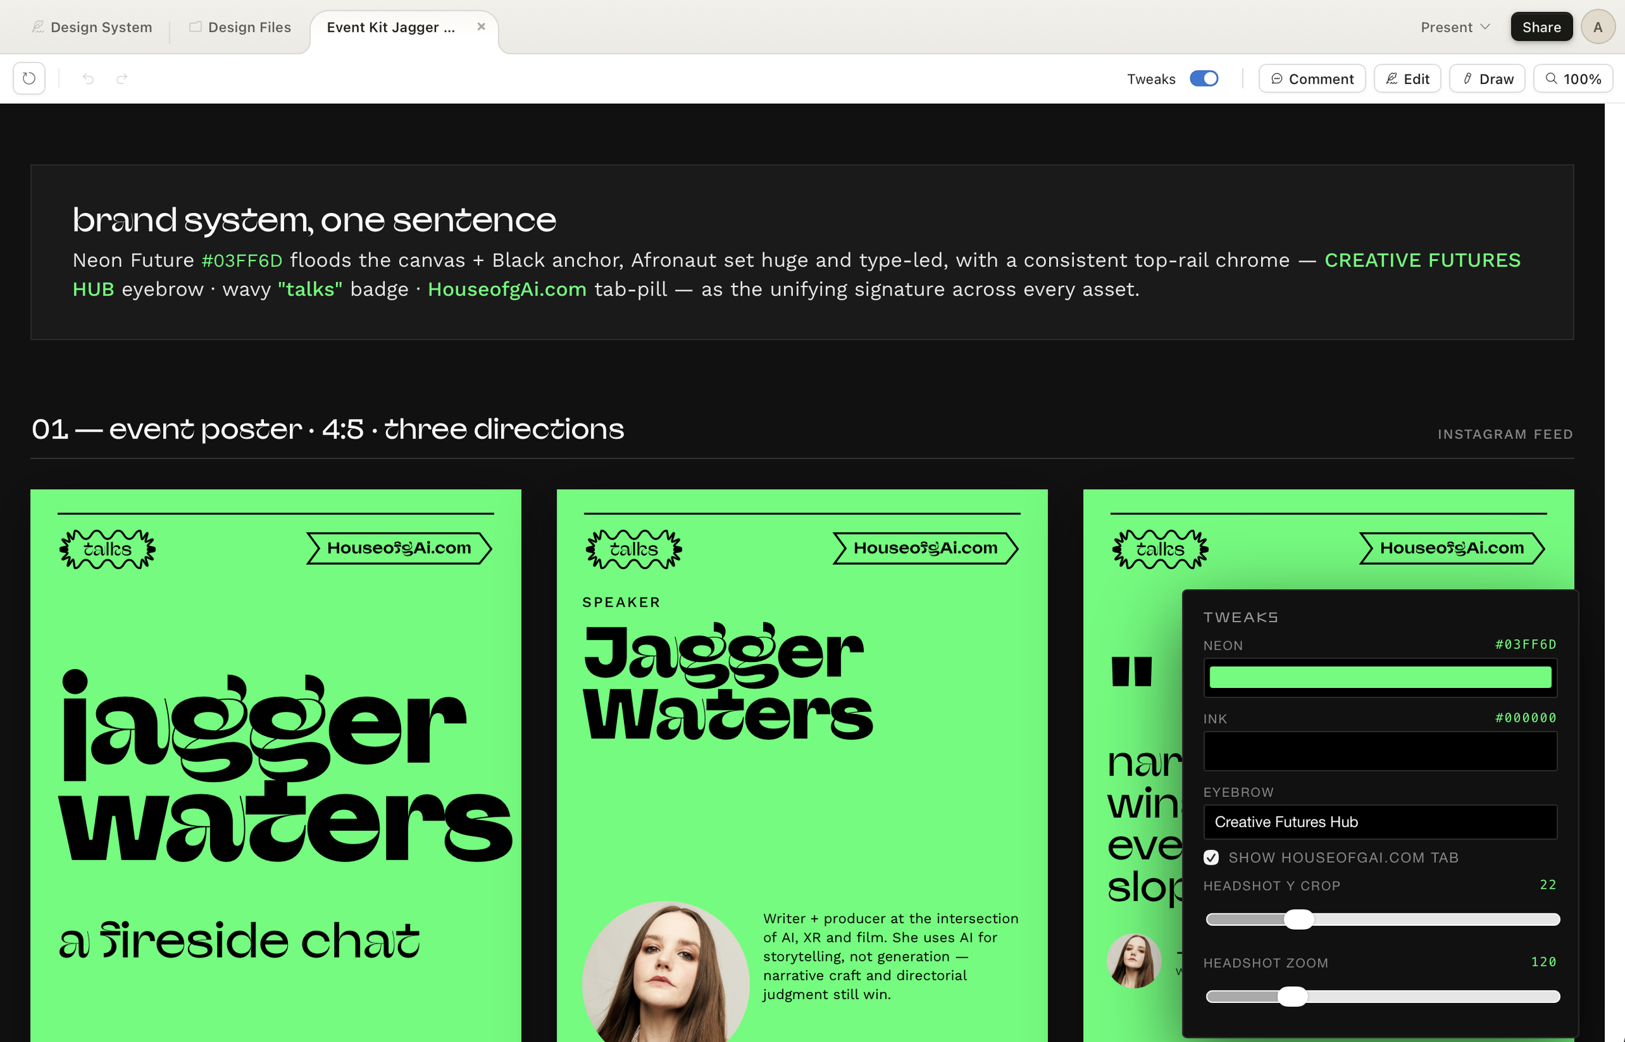Click the Share button
The image size is (1625, 1042).
click(x=1541, y=27)
